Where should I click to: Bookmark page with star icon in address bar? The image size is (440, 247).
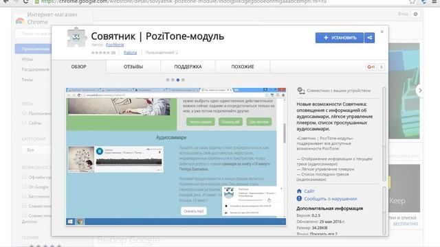pos(412,2)
